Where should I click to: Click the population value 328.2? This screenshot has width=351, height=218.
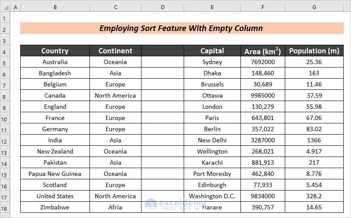314,196
